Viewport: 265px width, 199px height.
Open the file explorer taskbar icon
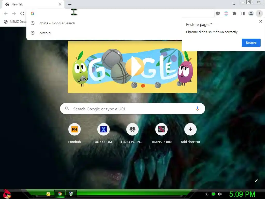48,194
